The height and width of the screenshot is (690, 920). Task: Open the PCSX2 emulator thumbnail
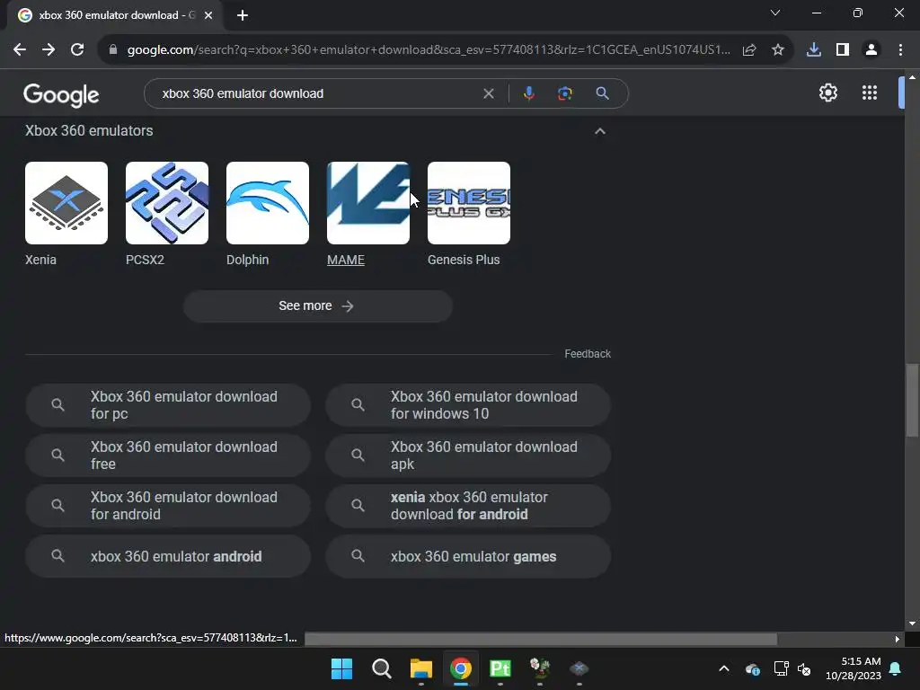tap(167, 203)
